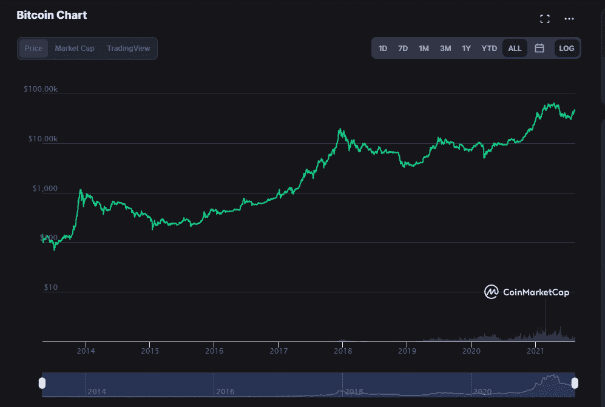Choose the 1M time range

point(424,49)
